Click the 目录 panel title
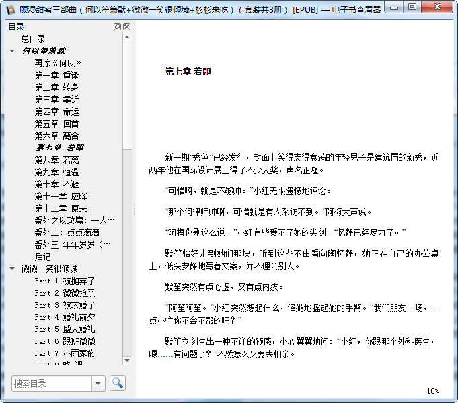 click(16, 27)
